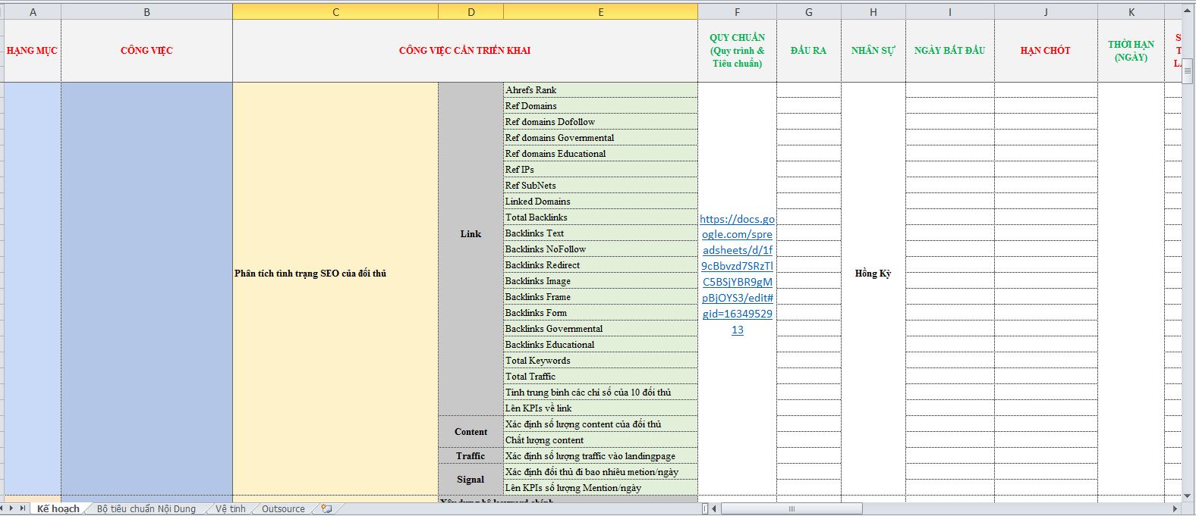Select column K header
The height and width of the screenshot is (516, 1196).
pos(1131,12)
